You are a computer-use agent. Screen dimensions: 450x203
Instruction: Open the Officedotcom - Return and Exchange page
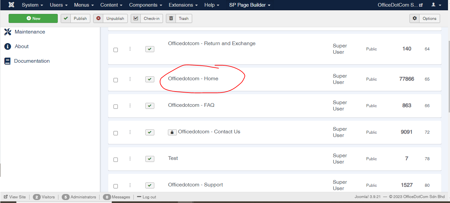pyautogui.click(x=212, y=43)
